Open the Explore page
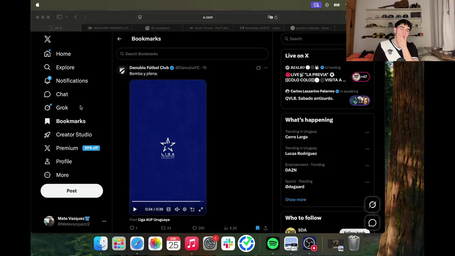The width and height of the screenshot is (455, 256). tap(59, 67)
